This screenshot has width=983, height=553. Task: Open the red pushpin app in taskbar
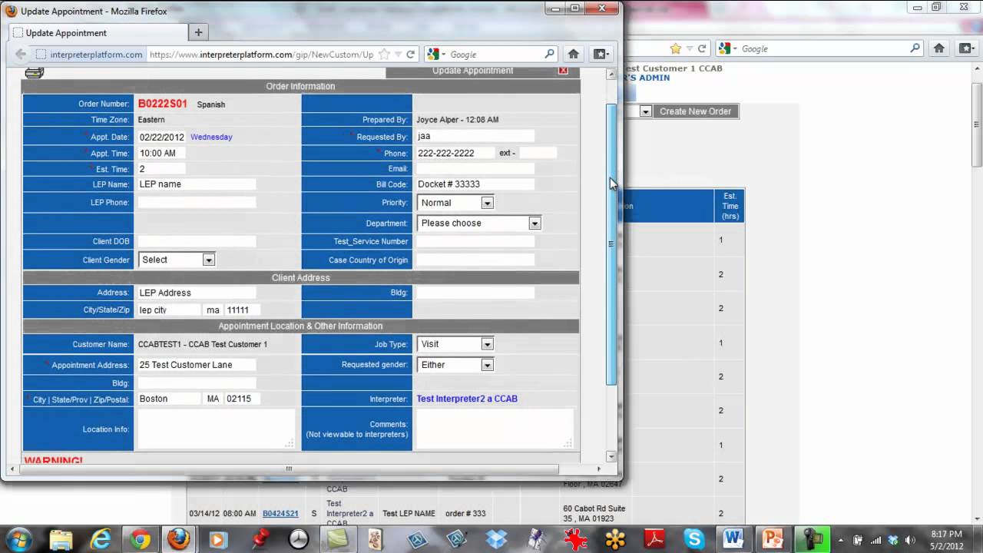pos(259,539)
